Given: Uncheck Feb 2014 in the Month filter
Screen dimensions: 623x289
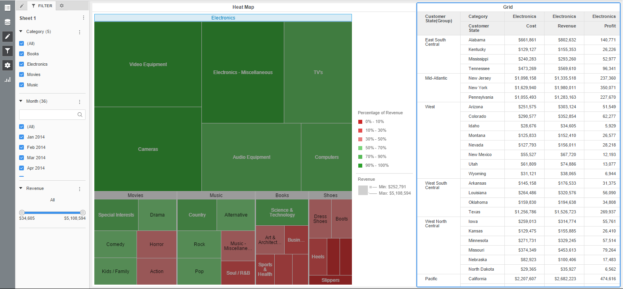Looking at the screenshot, I should [x=21, y=147].
